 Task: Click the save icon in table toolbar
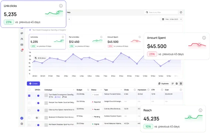[176, 84]
